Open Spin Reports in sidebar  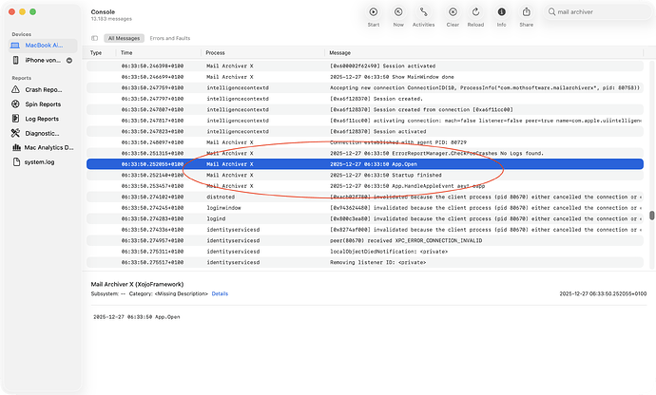point(43,104)
